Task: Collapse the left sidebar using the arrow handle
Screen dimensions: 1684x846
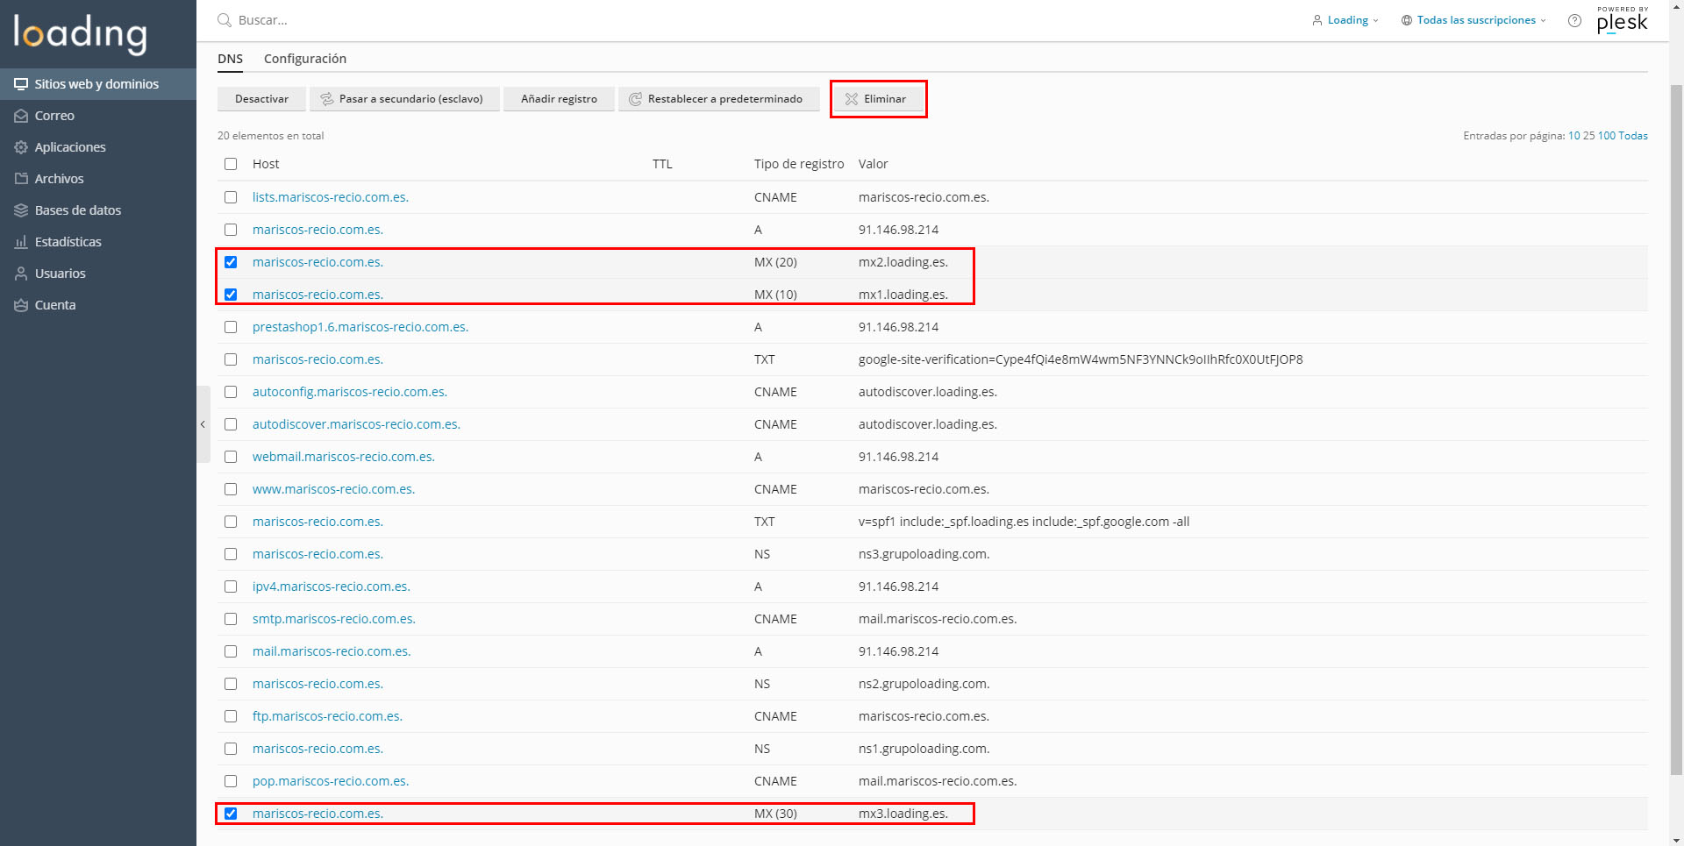Action: 203,424
